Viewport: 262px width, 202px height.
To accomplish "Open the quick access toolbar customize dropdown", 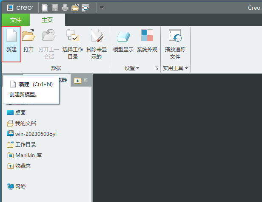I will (x=102, y=8).
